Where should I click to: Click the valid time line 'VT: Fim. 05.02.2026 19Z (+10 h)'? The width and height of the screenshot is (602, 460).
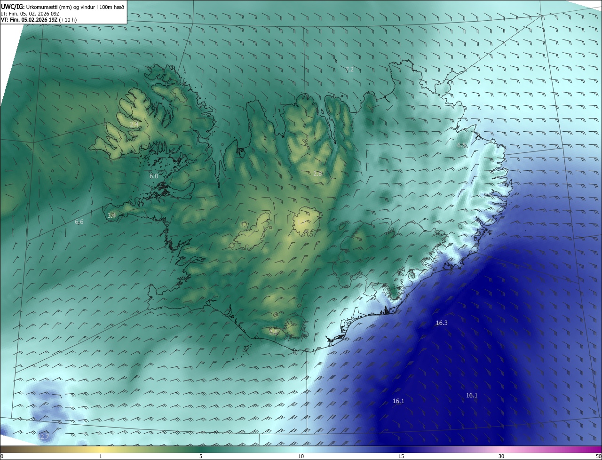click(x=39, y=20)
